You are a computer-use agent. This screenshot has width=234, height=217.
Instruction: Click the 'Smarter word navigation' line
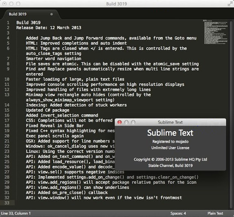pyautogui.click(x=54, y=59)
